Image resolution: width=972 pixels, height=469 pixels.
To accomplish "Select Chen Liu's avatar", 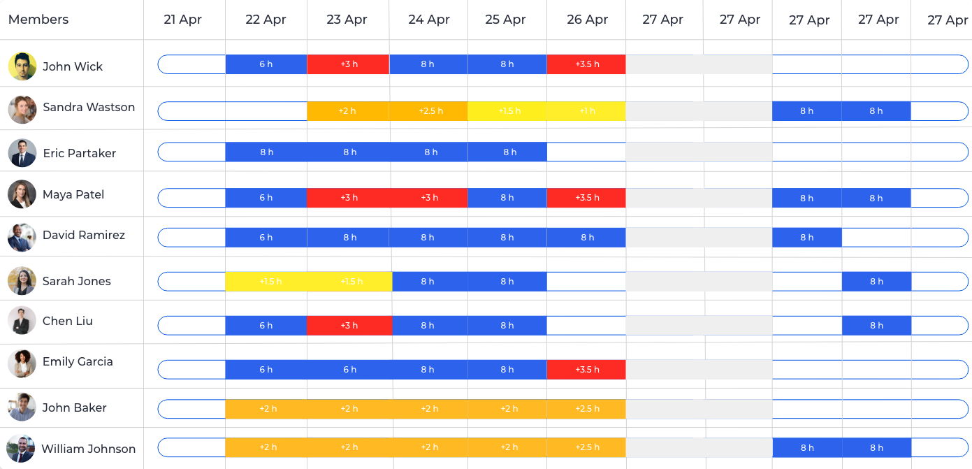I will click(x=22, y=321).
